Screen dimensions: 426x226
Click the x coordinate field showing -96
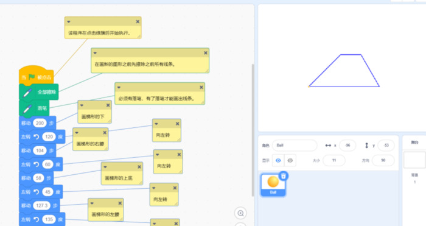click(347, 146)
